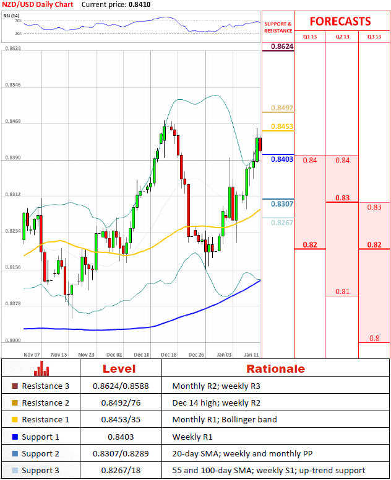
Task: Click the Dec 10 date axis label
Action: pos(142,355)
